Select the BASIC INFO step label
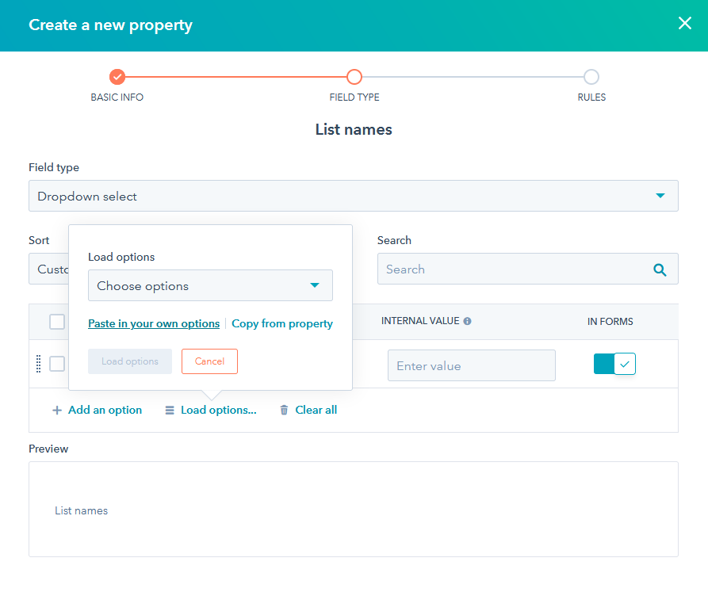The height and width of the screenshot is (596, 708). click(117, 97)
